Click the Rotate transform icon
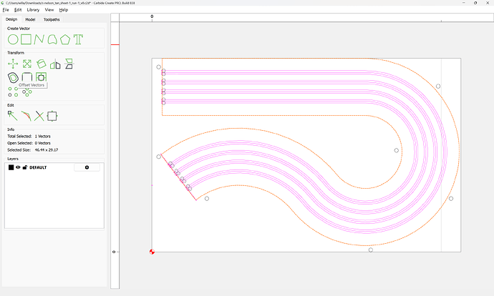494x296 pixels. pos(41,64)
